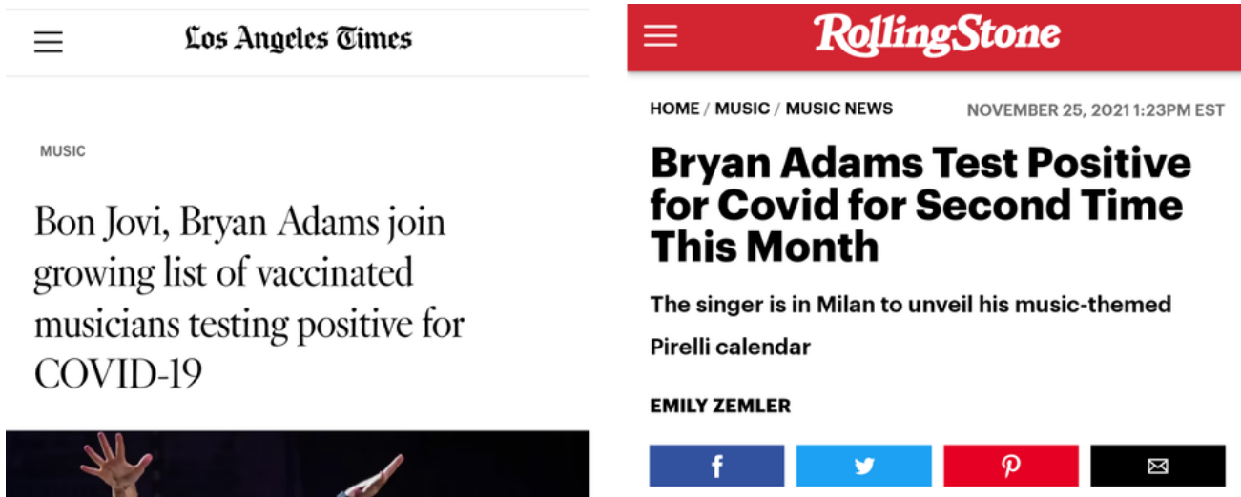The height and width of the screenshot is (497, 1241).
Task: Share the article on Facebook
Action: tap(716, 466)
